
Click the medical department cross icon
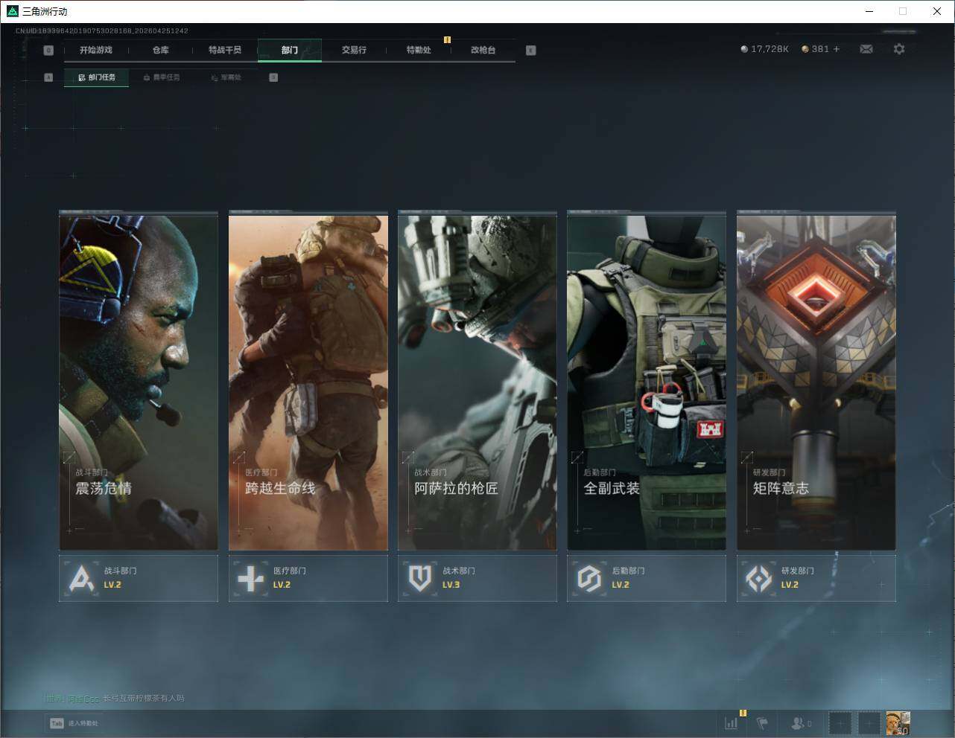coord(251,578)
